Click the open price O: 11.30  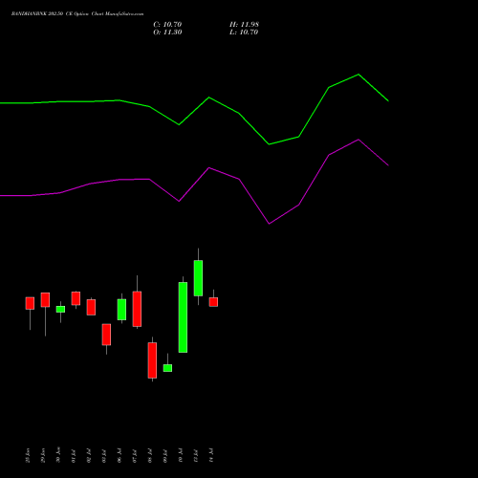point(167,33)
